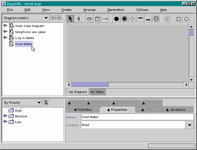Image resolution: width=197 pixels, height=150 pixels.
Task: Click the Grad states diagram icon
Action: (x=11, y=44)
